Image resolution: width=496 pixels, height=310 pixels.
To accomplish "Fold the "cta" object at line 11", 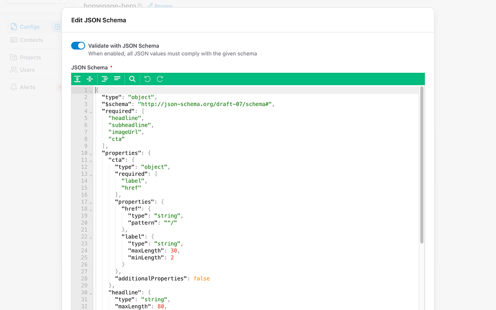I will click(91, 160).
